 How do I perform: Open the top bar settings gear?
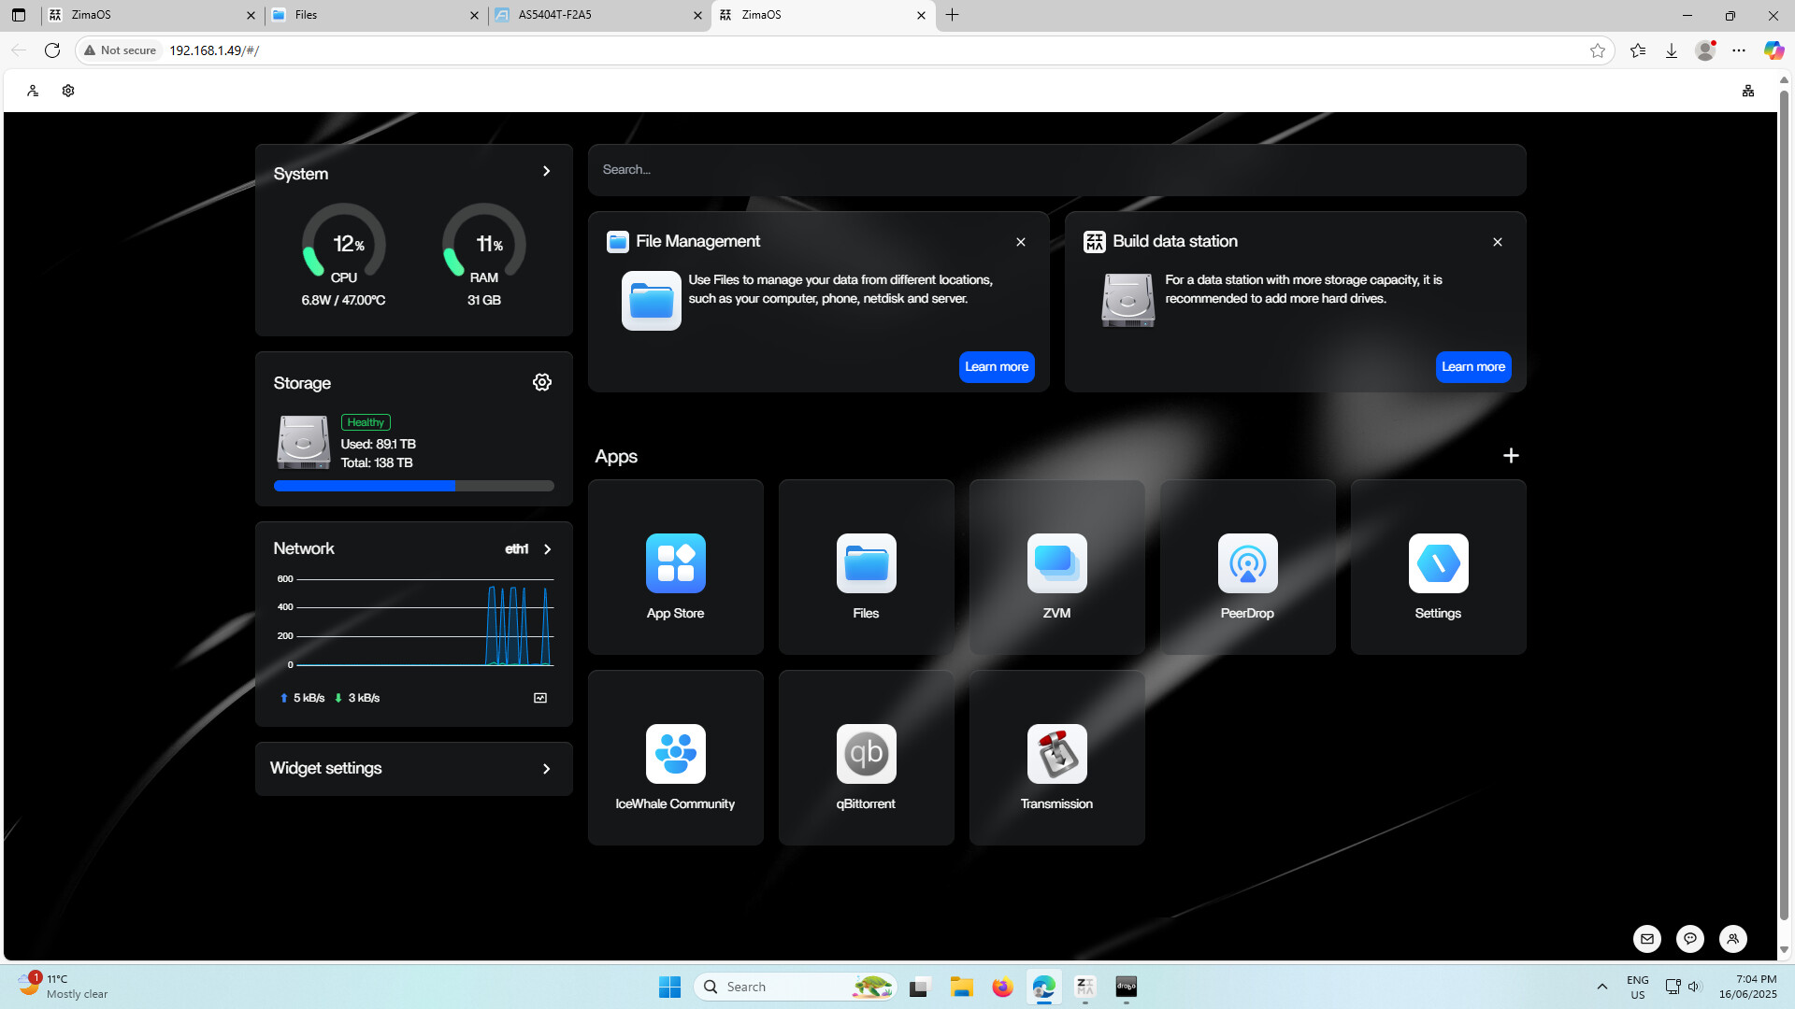68,91
